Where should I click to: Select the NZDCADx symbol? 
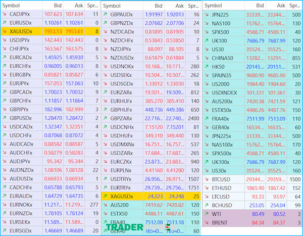point(122,32)
